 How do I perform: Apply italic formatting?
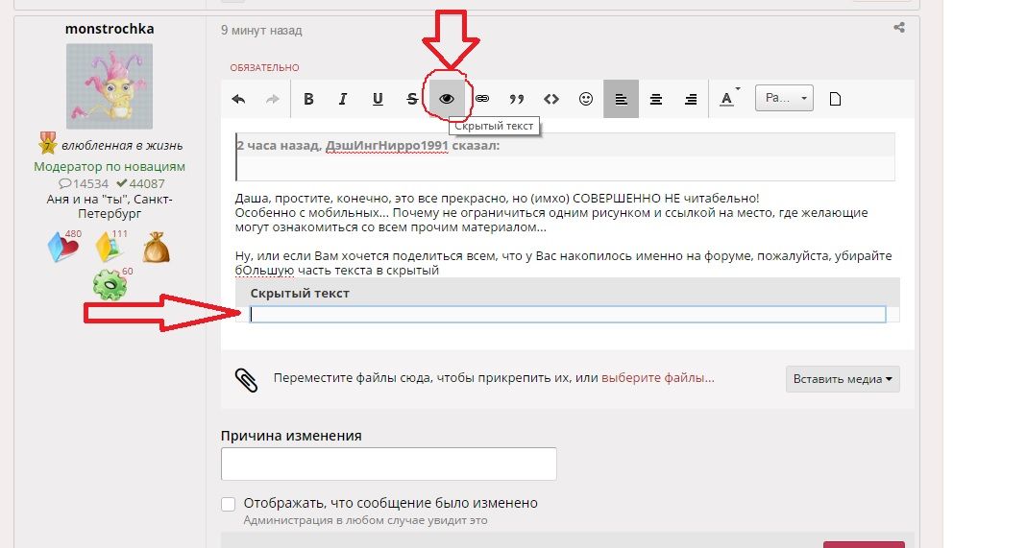tap(343, 99)
